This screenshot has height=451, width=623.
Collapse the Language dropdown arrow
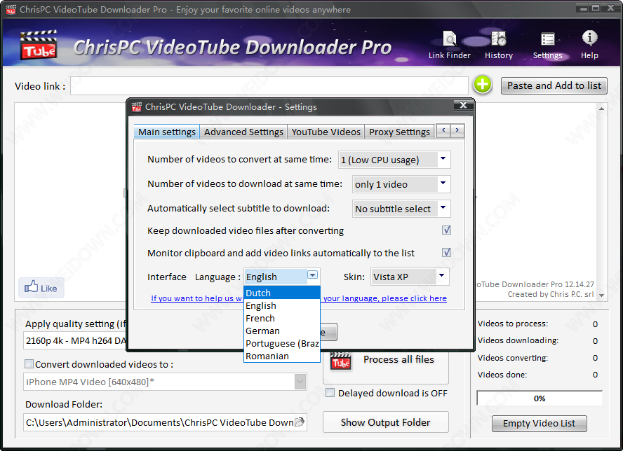[313, 275]
